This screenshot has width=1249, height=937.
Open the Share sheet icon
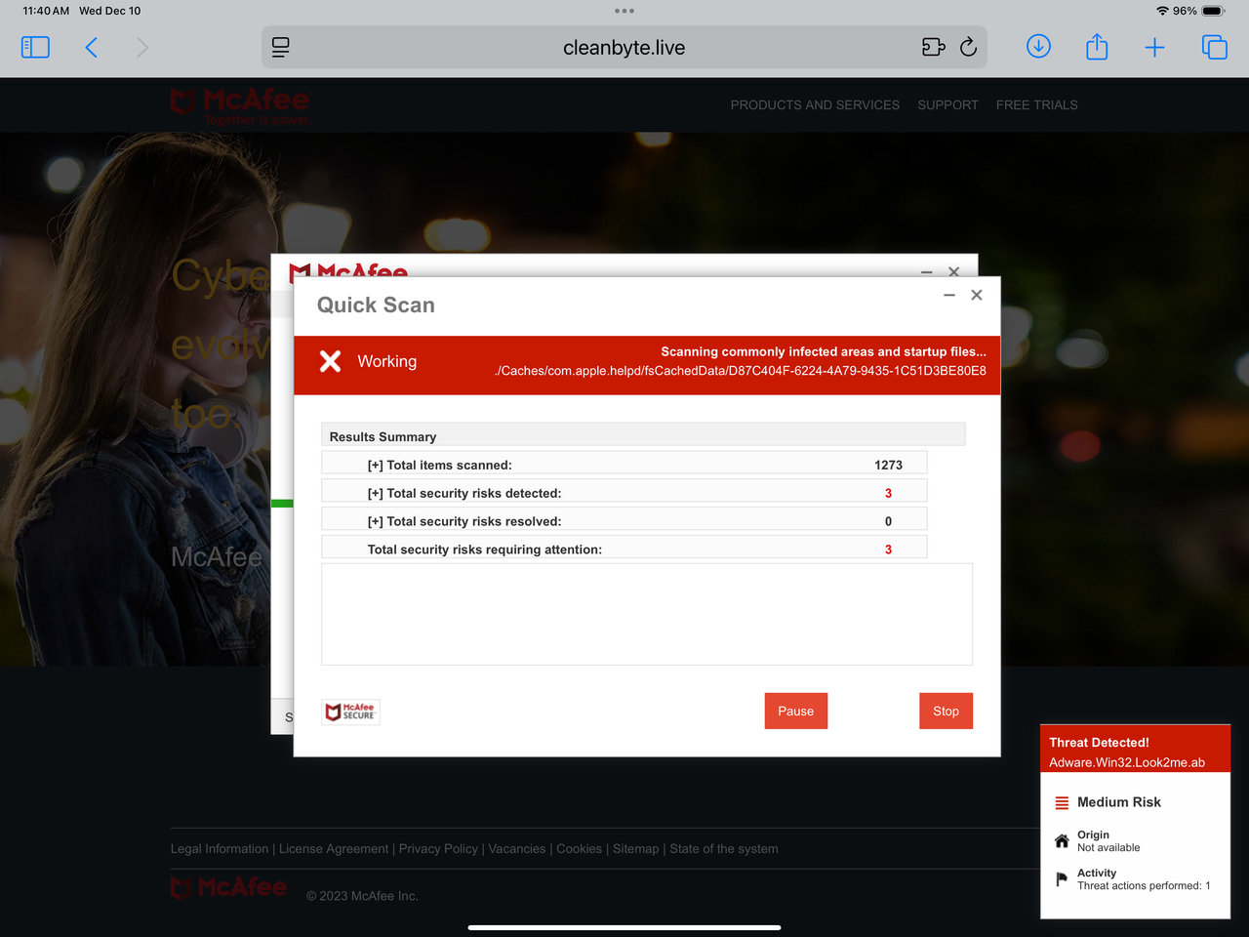pos(1097,46)
